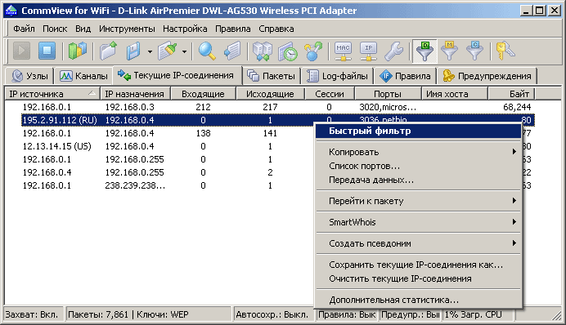Choose Передача данных… menu entry
This screenshot has width=566, height=325.
[x=418, y=180]
